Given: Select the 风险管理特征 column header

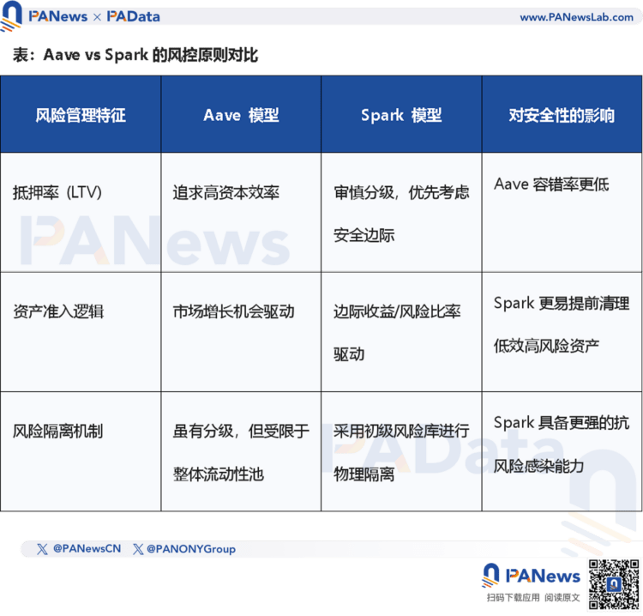Looking at the screenshot, I should point(81,115).
